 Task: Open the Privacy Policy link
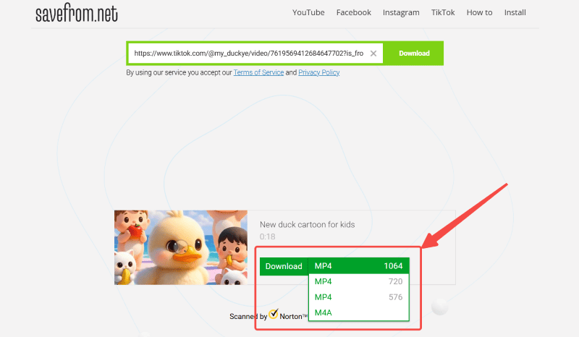pos(318,72)
